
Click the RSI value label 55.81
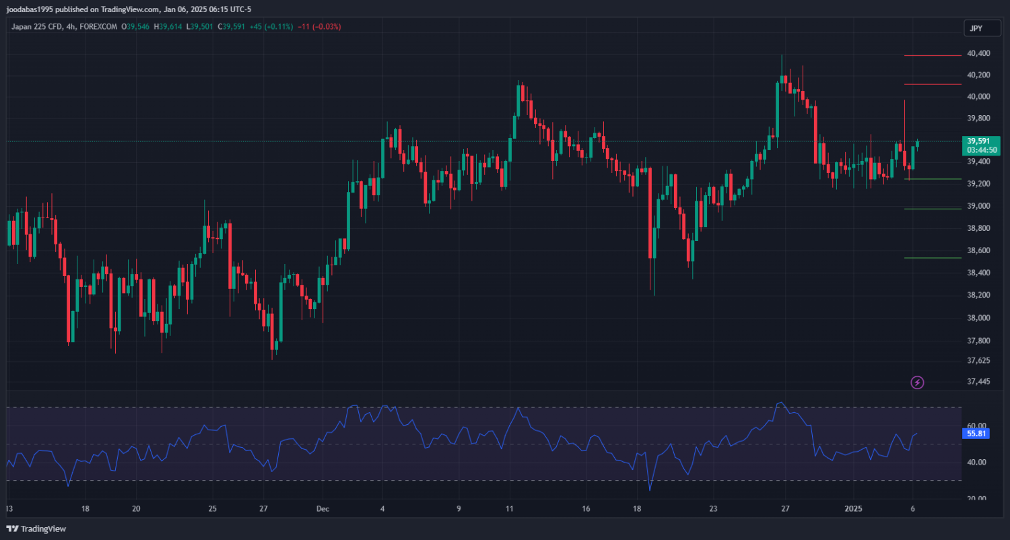(977, 434)
